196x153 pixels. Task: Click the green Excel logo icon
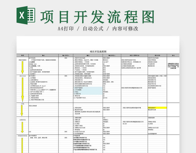[26, 15]
